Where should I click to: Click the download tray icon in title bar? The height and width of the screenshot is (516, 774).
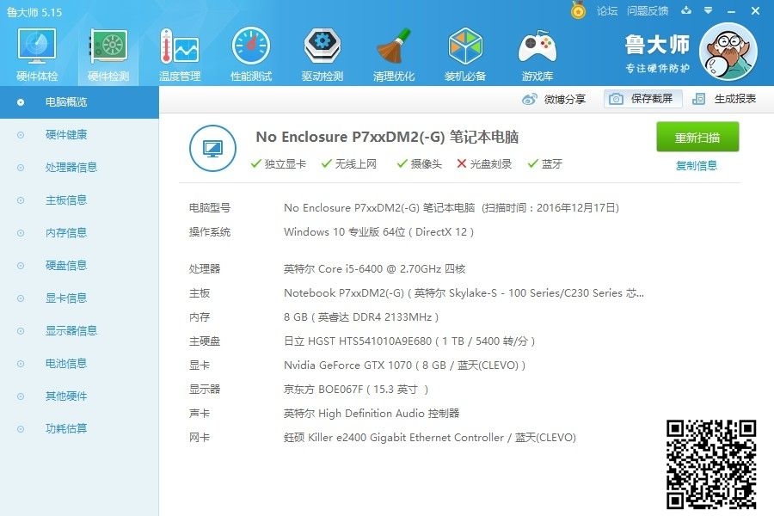click(x=686, y=11)
